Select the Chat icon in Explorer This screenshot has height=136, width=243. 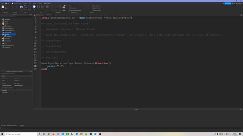tap(3, 44)
